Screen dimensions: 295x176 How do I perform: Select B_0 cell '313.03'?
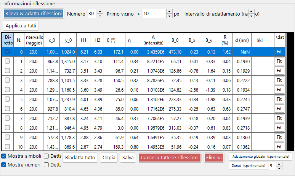pyautogui.click(x=175, y=128)
